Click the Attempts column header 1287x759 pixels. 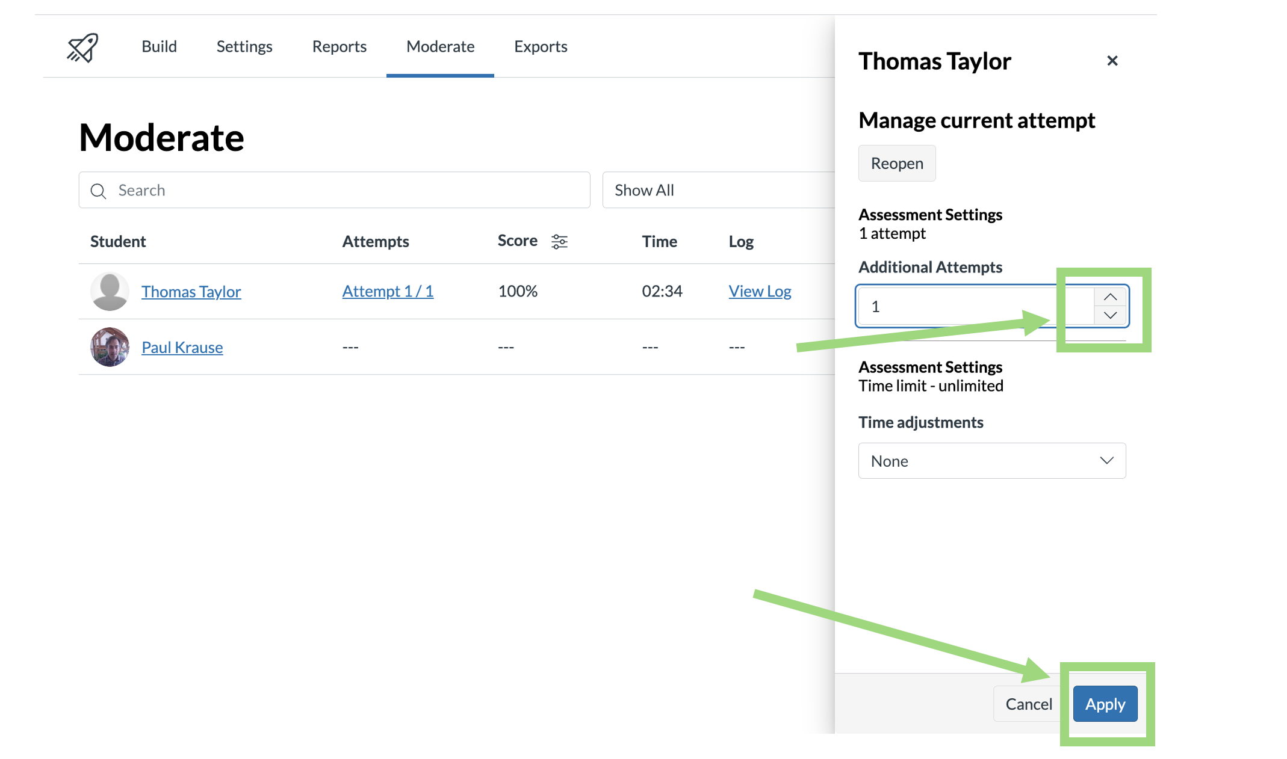point(376,241)
